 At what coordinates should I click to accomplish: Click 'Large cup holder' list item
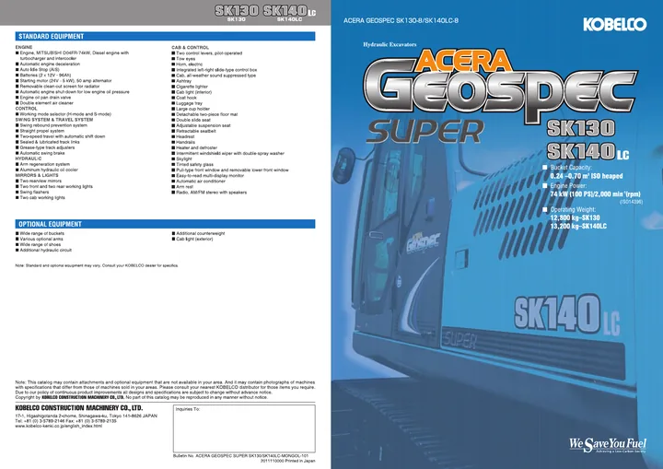pos(192,109)
